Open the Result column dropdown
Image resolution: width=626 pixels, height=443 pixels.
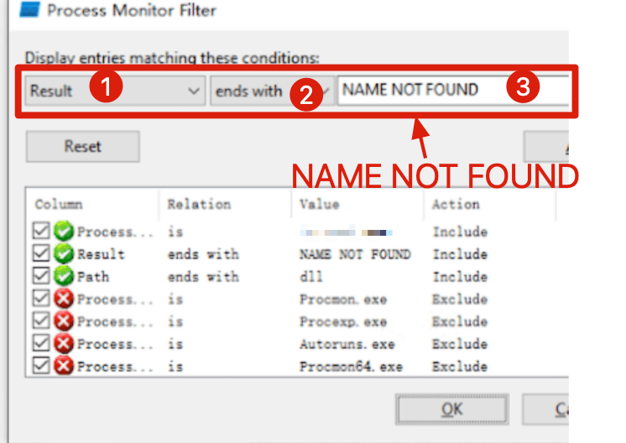coord(115,91)
